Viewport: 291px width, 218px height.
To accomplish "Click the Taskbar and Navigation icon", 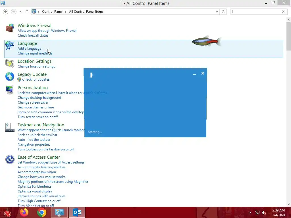I will pos(10,127).
